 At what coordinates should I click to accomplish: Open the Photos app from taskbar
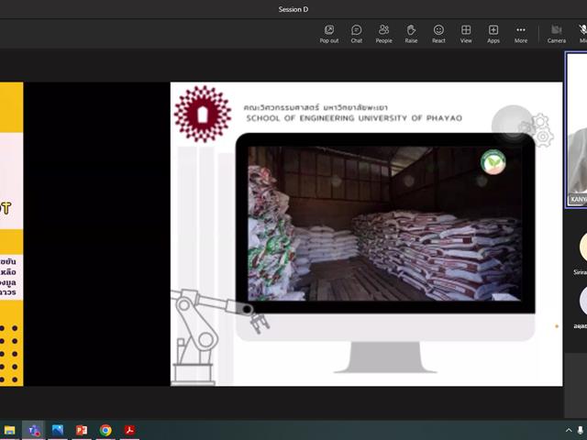58,430
